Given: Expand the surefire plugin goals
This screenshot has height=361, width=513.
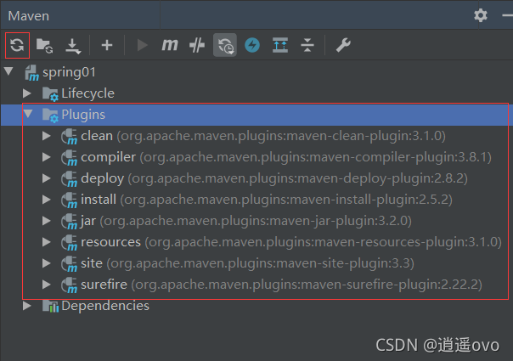Looking at the screenshot, I should [47, 285].
